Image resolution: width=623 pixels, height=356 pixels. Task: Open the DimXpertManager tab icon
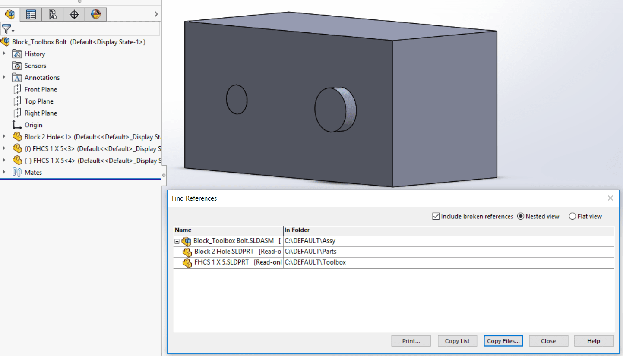[x=74, y=15]
